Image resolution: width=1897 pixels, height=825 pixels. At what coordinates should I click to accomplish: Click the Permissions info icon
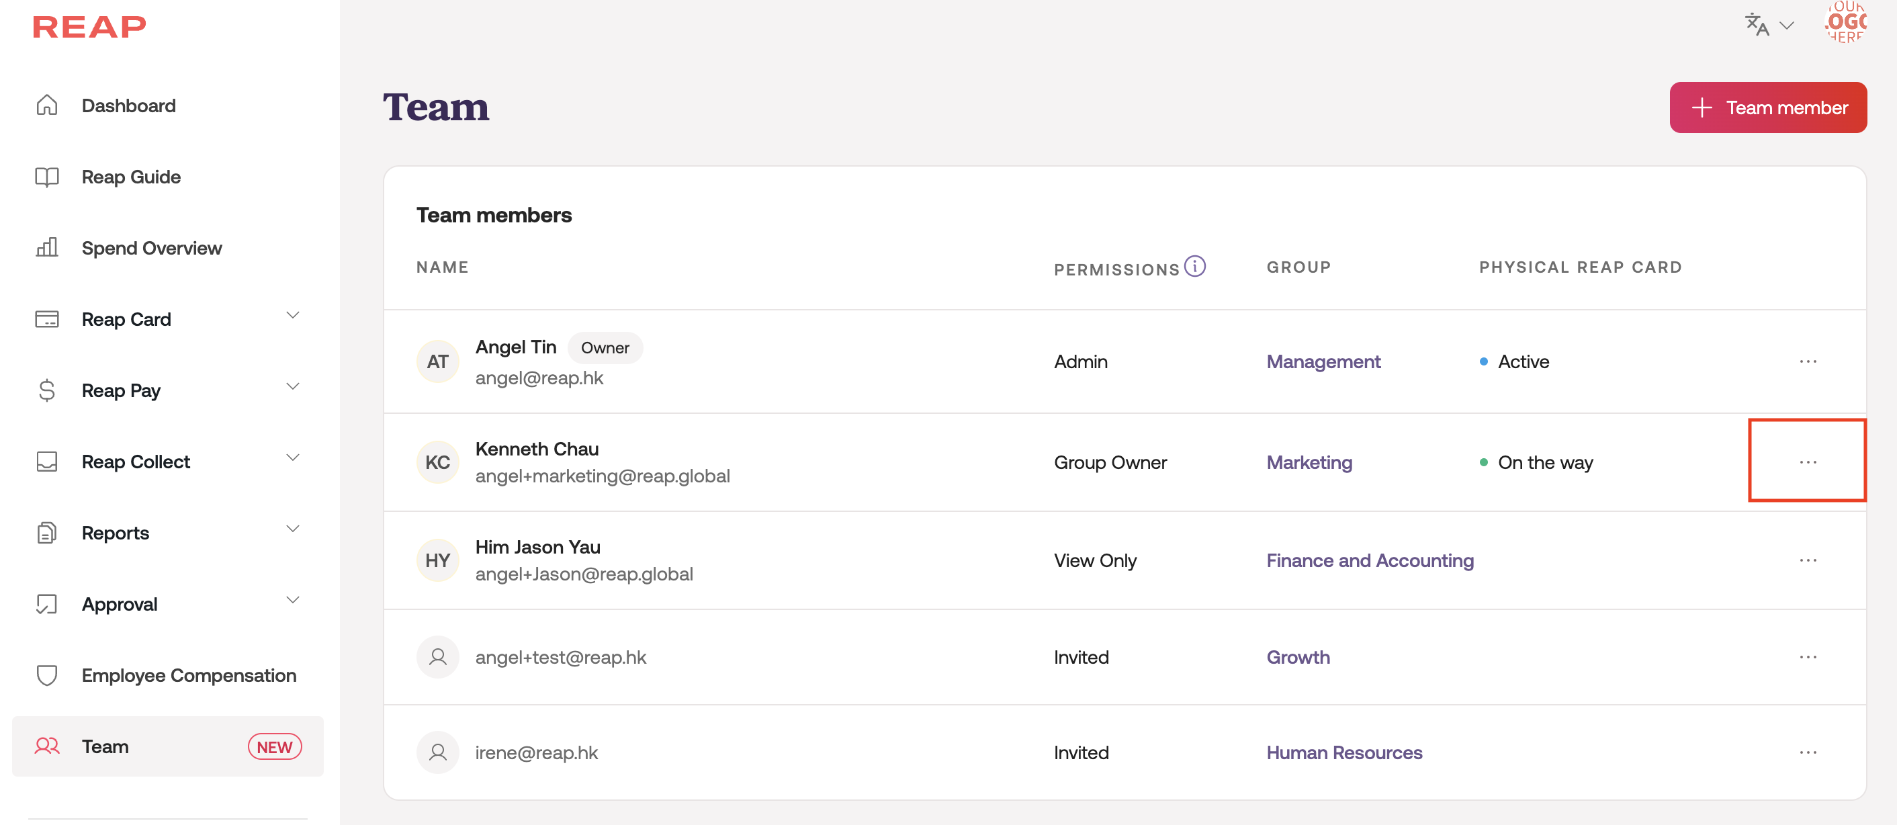point(1194,266)
